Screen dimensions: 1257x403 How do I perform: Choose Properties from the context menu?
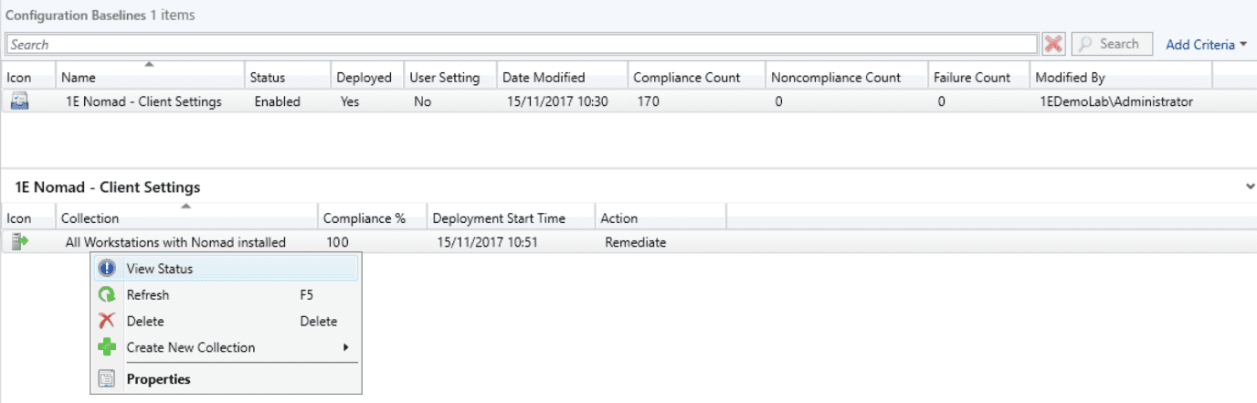tap(225, 379)
